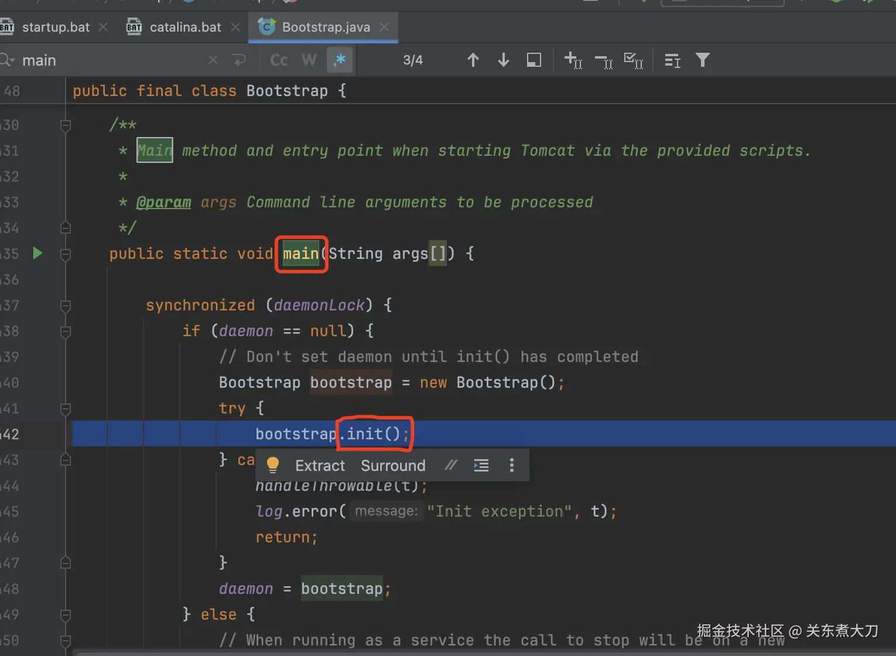Add selection for next occurrence
896x656 pixels.
573,60
